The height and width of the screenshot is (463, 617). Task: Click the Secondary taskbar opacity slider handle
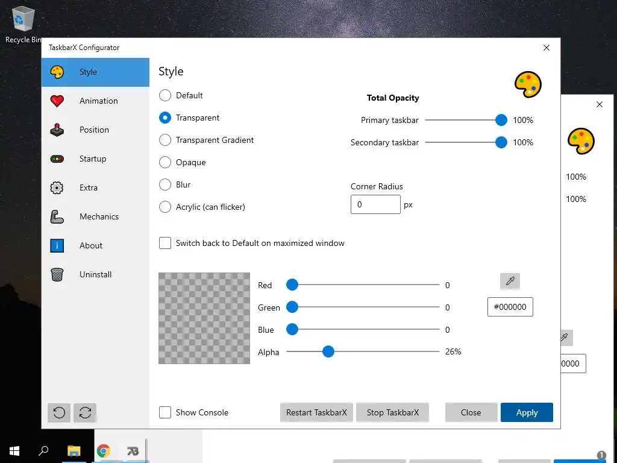pos(501,142)
